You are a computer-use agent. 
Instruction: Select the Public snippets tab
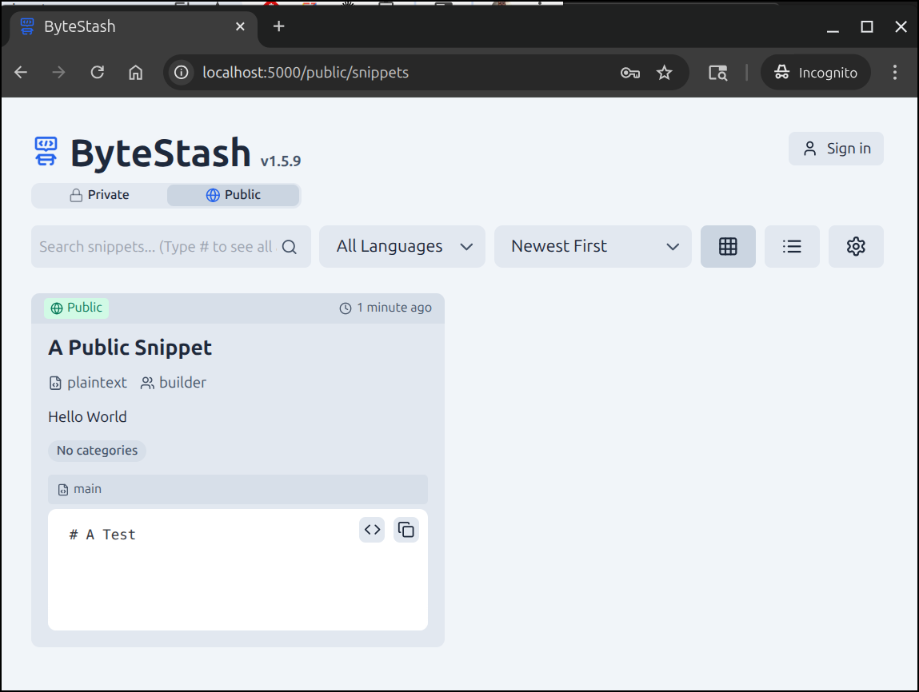pyautogui.click(x=234, y=195)
